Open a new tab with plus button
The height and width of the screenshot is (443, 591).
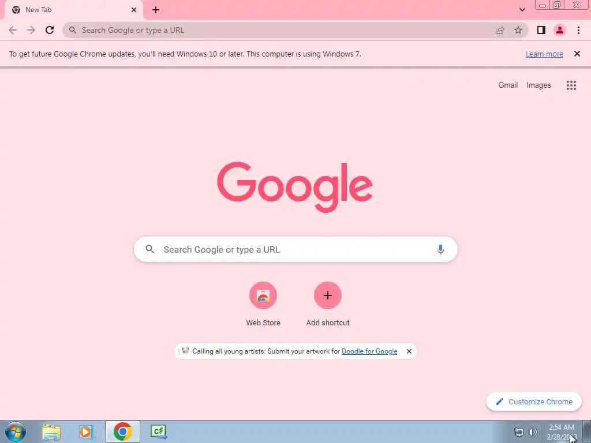point(156,10)
